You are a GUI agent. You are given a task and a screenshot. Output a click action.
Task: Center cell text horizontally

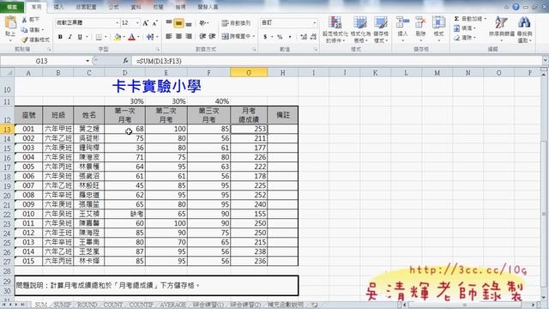[178, 36]
